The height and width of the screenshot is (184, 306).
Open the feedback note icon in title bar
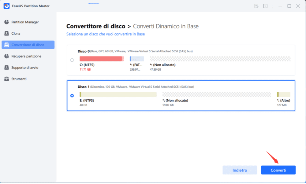(256, 6)
